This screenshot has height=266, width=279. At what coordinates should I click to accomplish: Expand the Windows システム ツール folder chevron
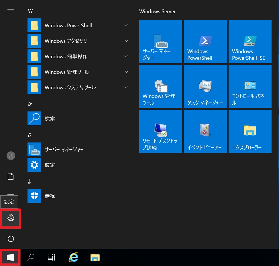(126, 87)
